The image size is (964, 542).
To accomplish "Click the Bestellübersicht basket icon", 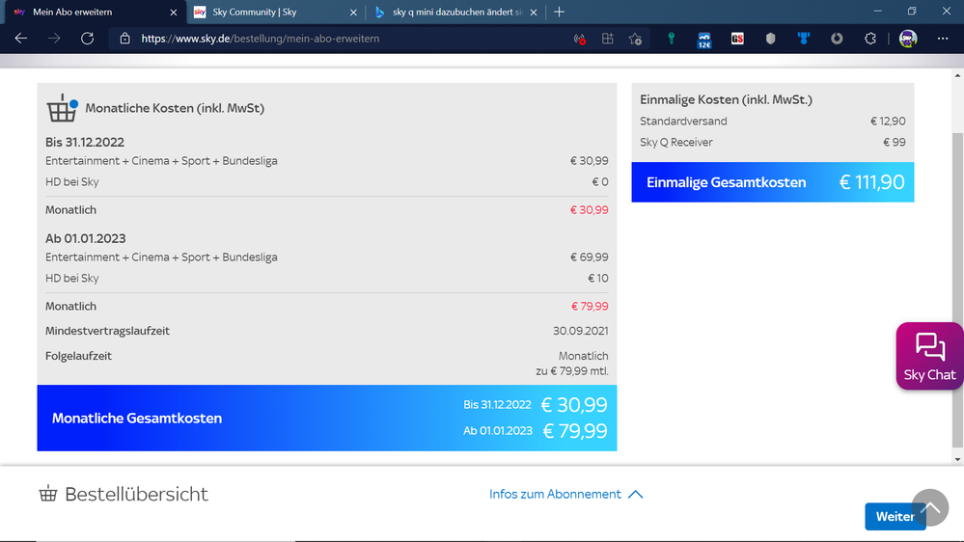I will pyautogui.click(x=48, y=494).
